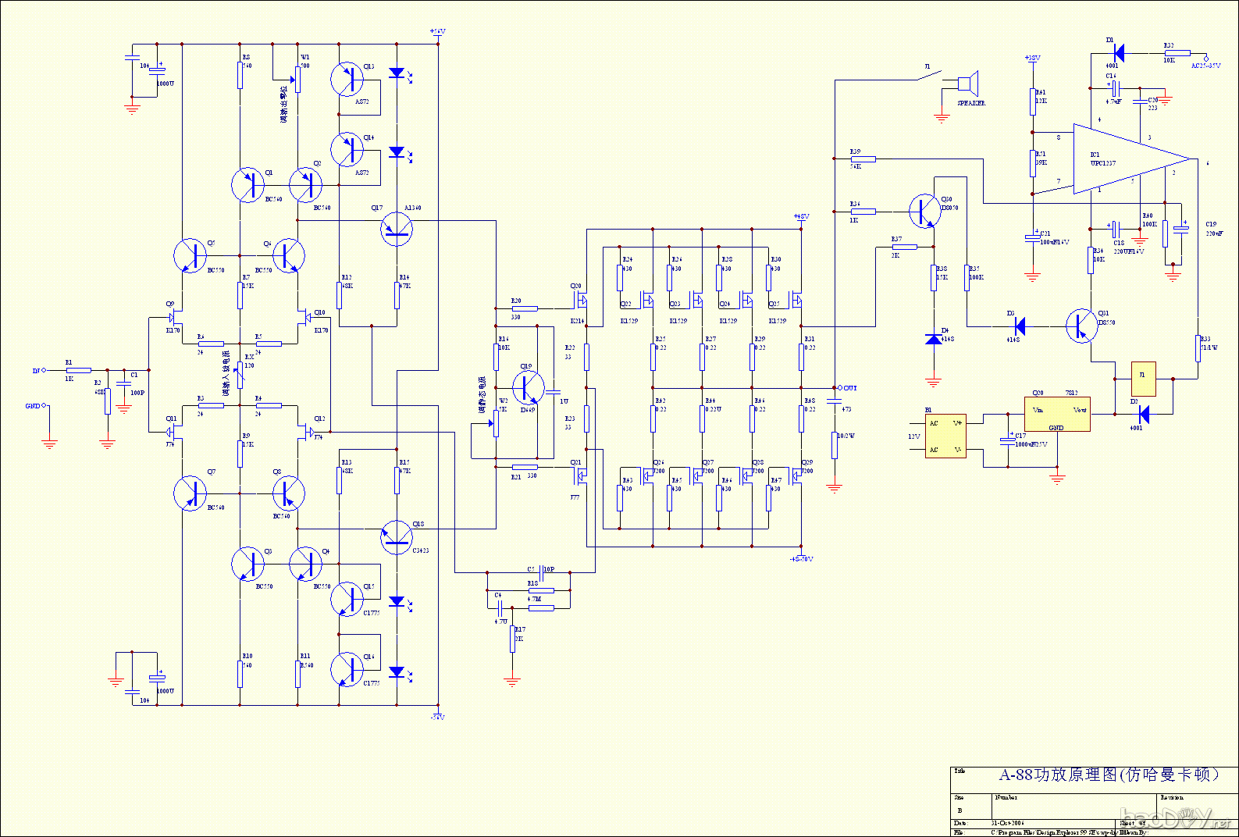Click the yellow J1 relay coil box
Viewport: 1239px width, 837px height.
pyautogui.click(x=1143, y=379)
